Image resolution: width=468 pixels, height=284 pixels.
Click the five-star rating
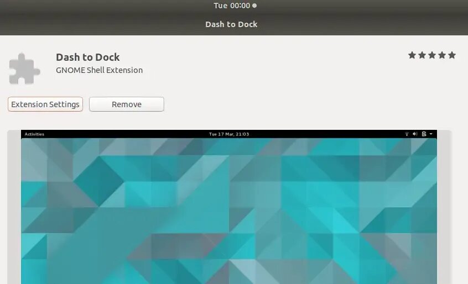(432, 55)
